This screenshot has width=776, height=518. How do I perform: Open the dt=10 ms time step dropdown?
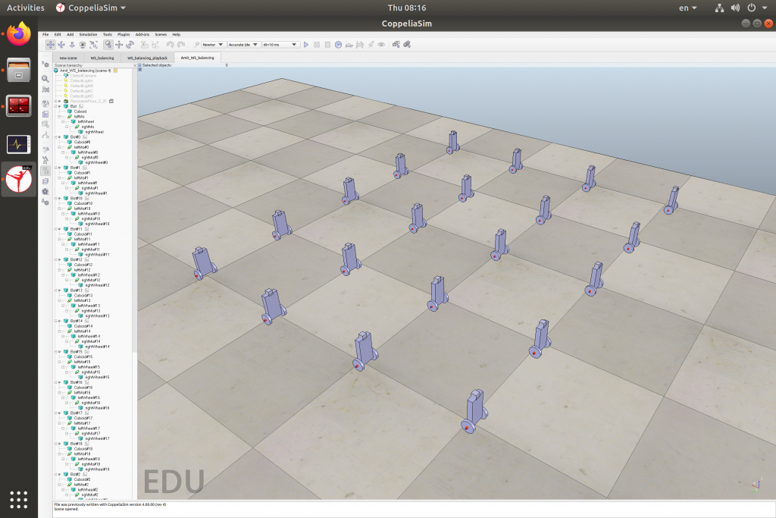click(280, 45)
